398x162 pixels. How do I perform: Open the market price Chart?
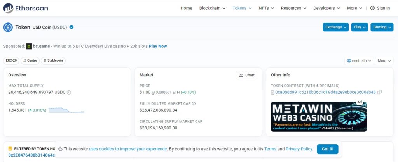(246, 75)
